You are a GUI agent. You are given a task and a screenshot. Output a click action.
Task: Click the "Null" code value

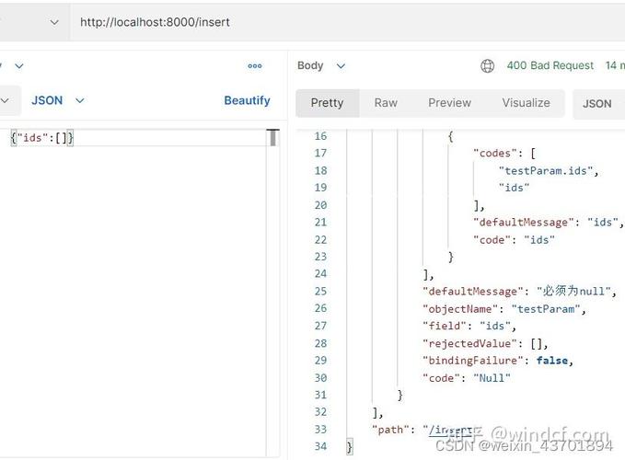pyautogui.click(x=492, y=378)
